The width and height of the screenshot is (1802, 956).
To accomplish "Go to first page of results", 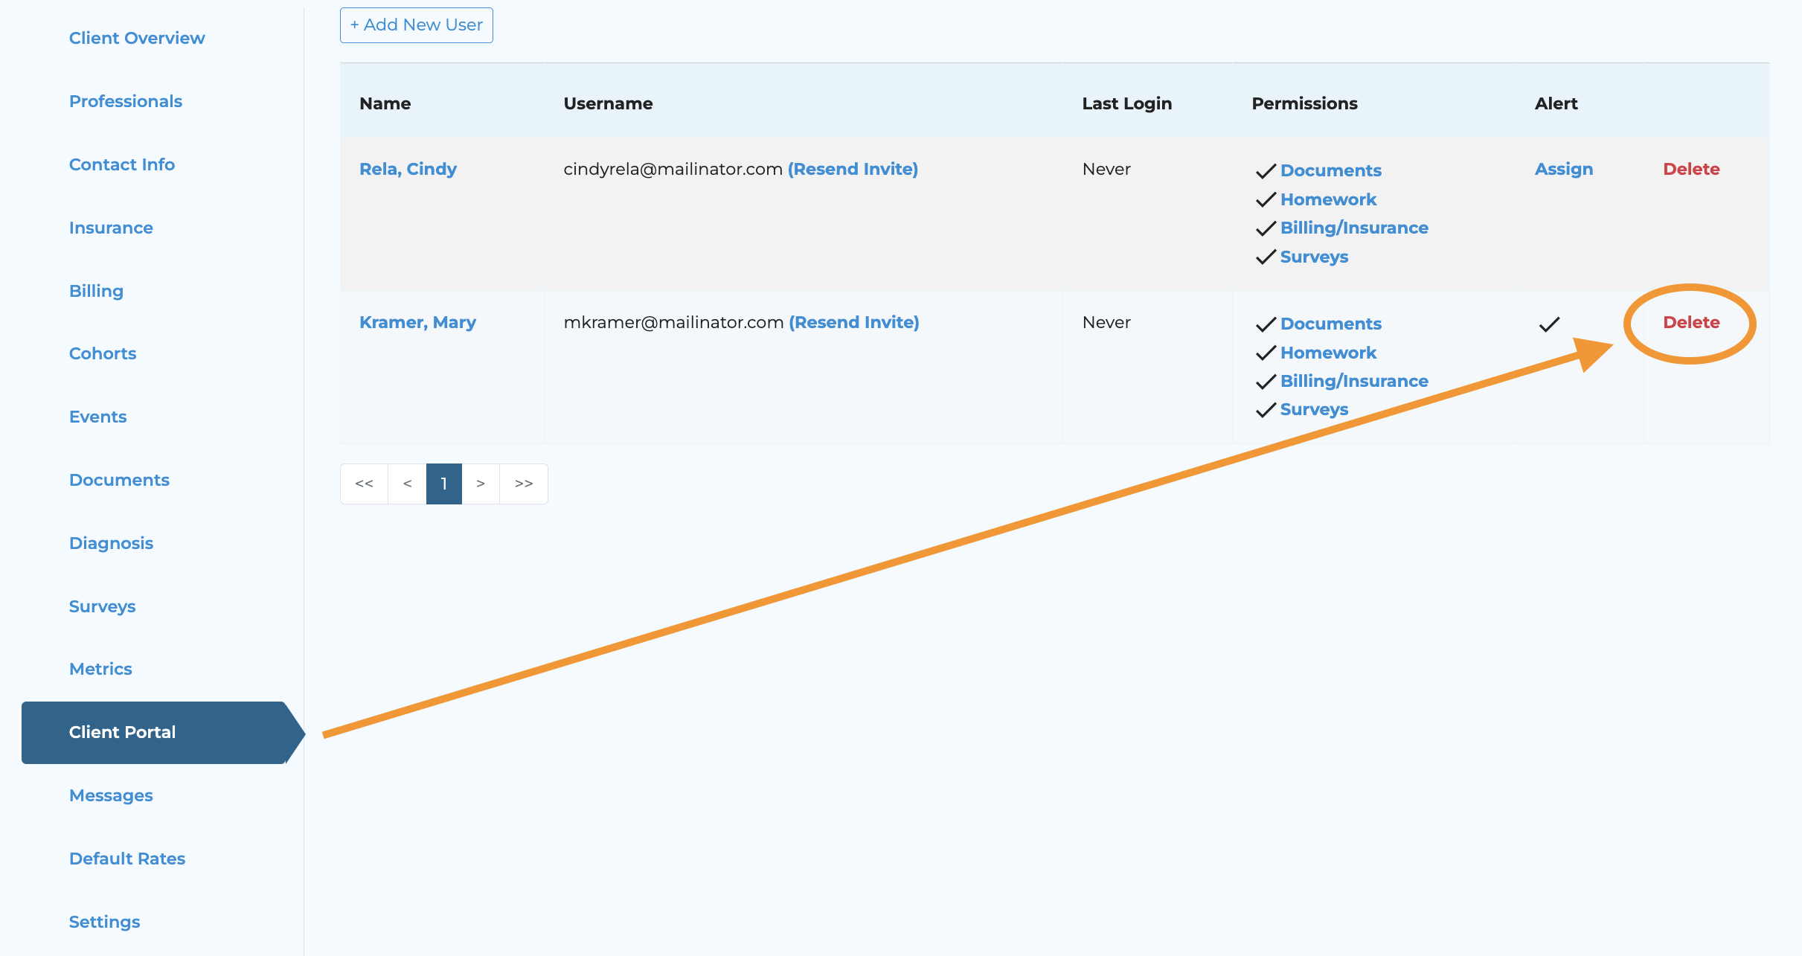I will (x=364, y=484).
